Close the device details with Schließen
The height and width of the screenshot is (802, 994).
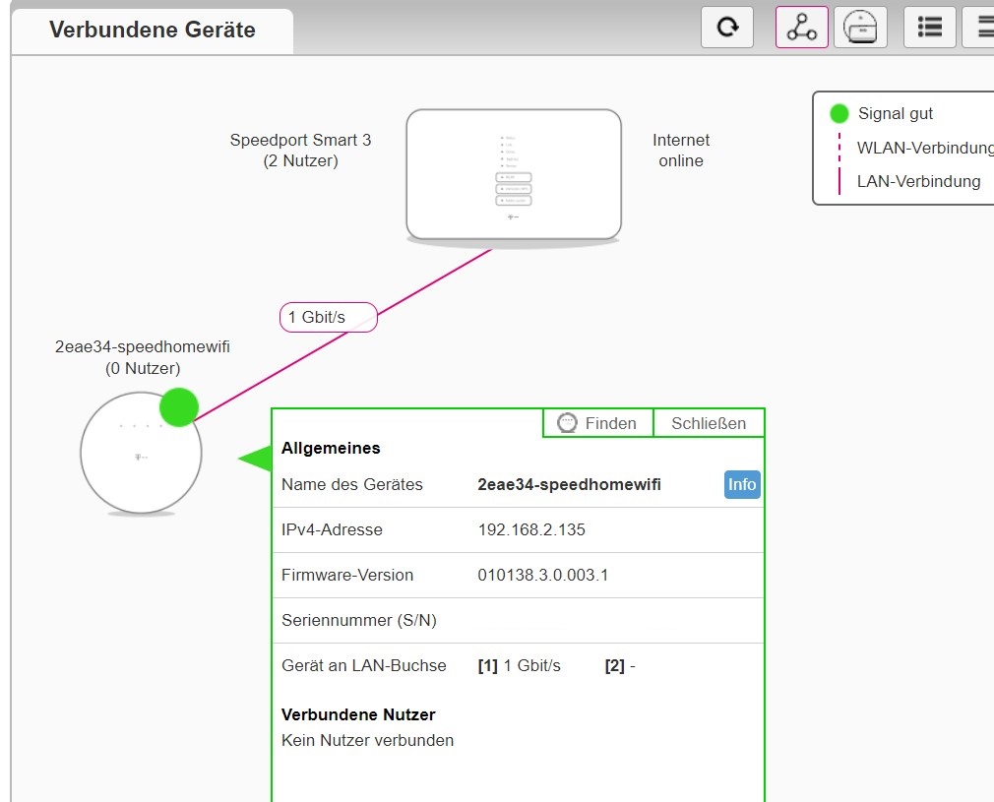click(x=709, y=423)
